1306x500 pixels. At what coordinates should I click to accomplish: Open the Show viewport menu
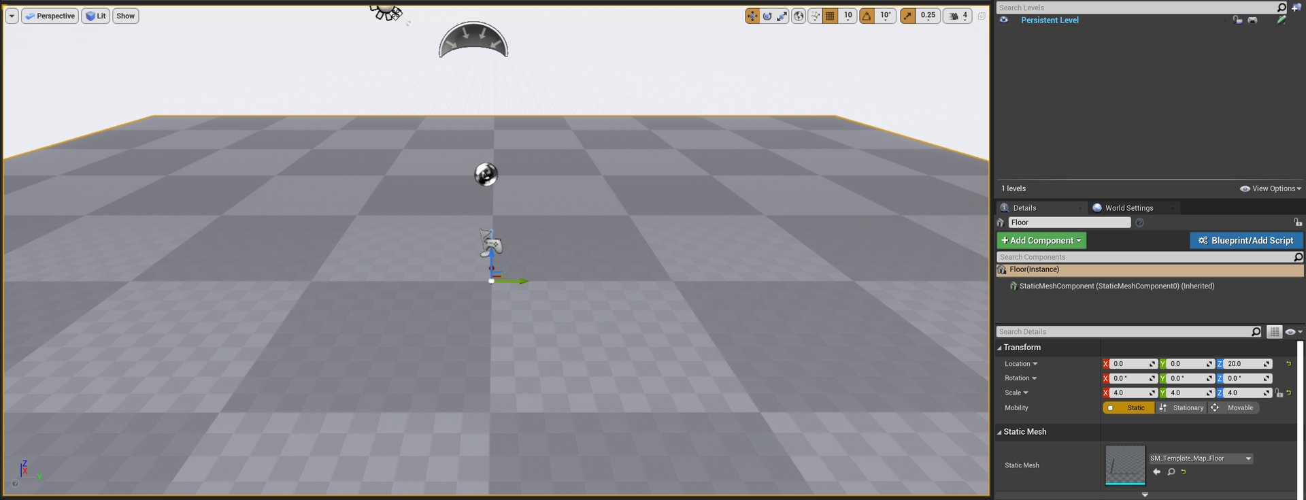[126, 16]
